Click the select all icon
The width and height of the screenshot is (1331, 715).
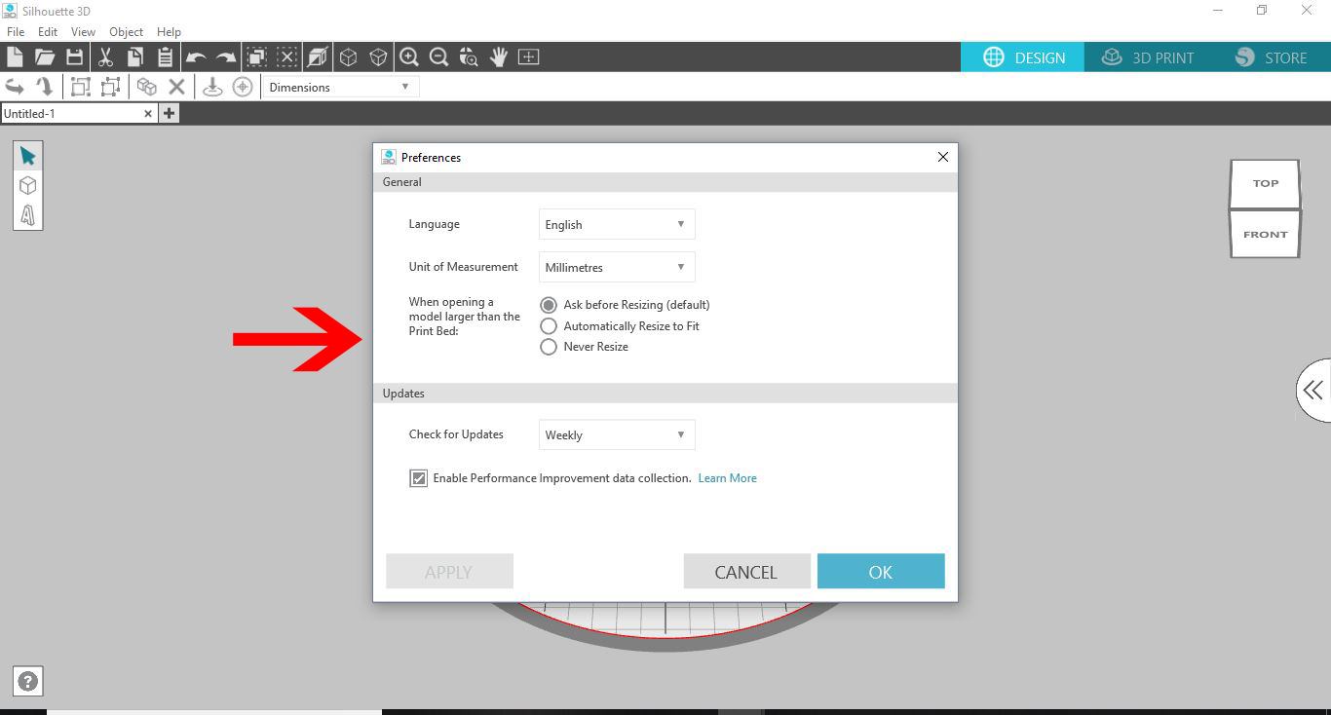point(256,56)
